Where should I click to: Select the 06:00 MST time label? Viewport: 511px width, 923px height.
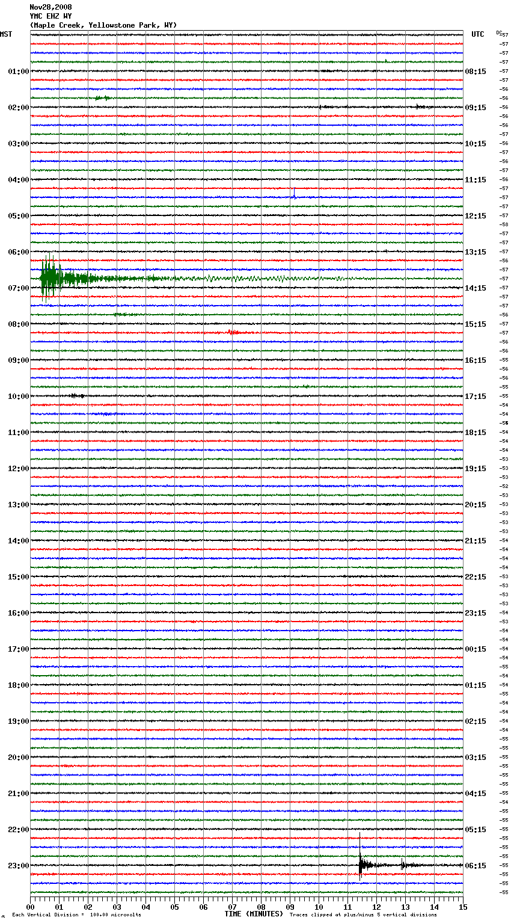point(19,252)
